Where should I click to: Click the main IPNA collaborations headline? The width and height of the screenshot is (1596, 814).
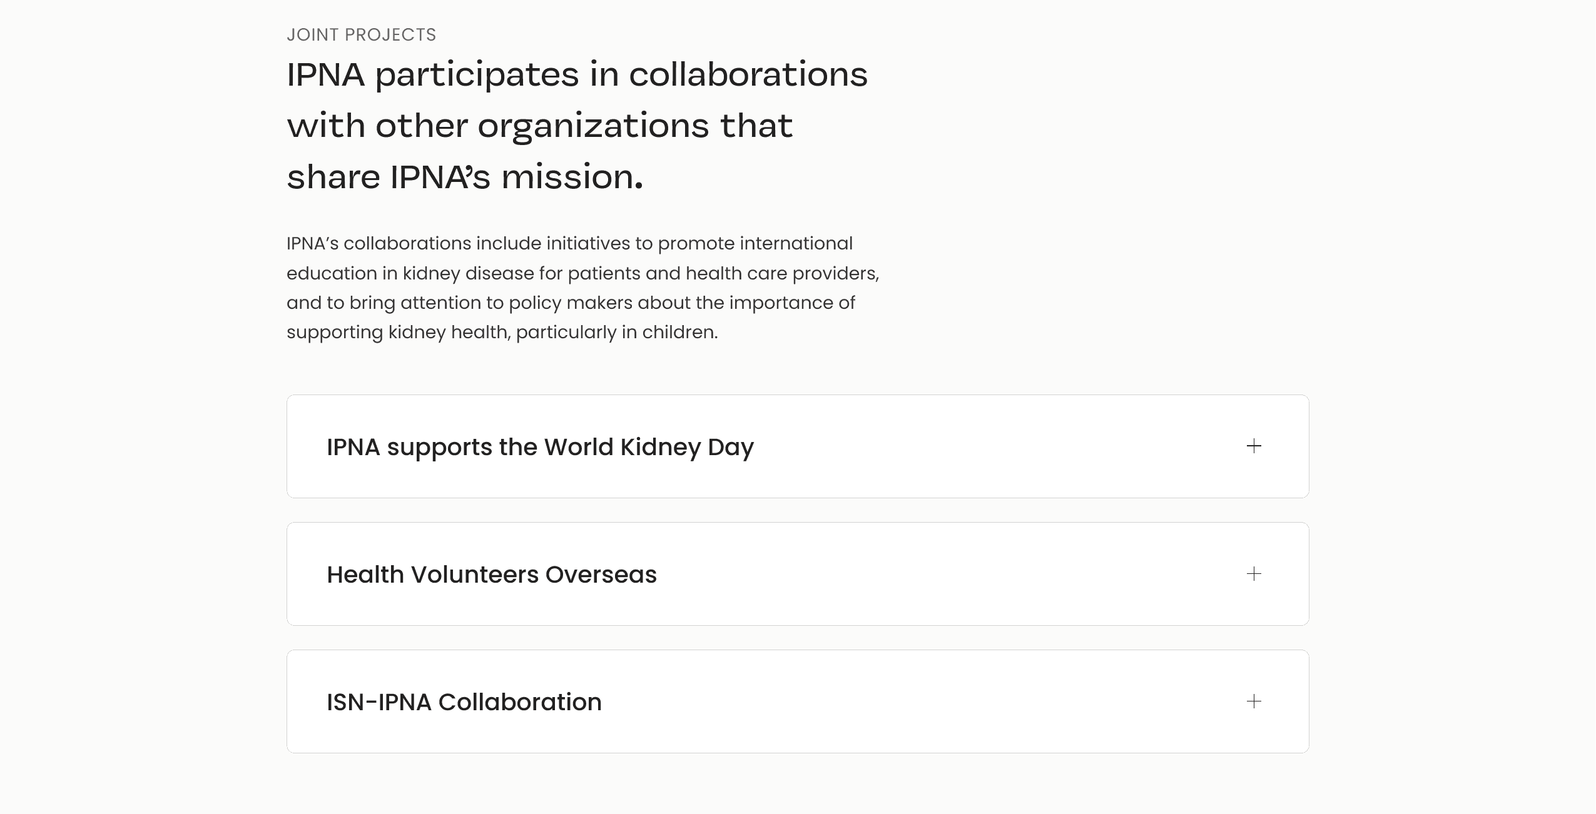[x=577, y=125]
